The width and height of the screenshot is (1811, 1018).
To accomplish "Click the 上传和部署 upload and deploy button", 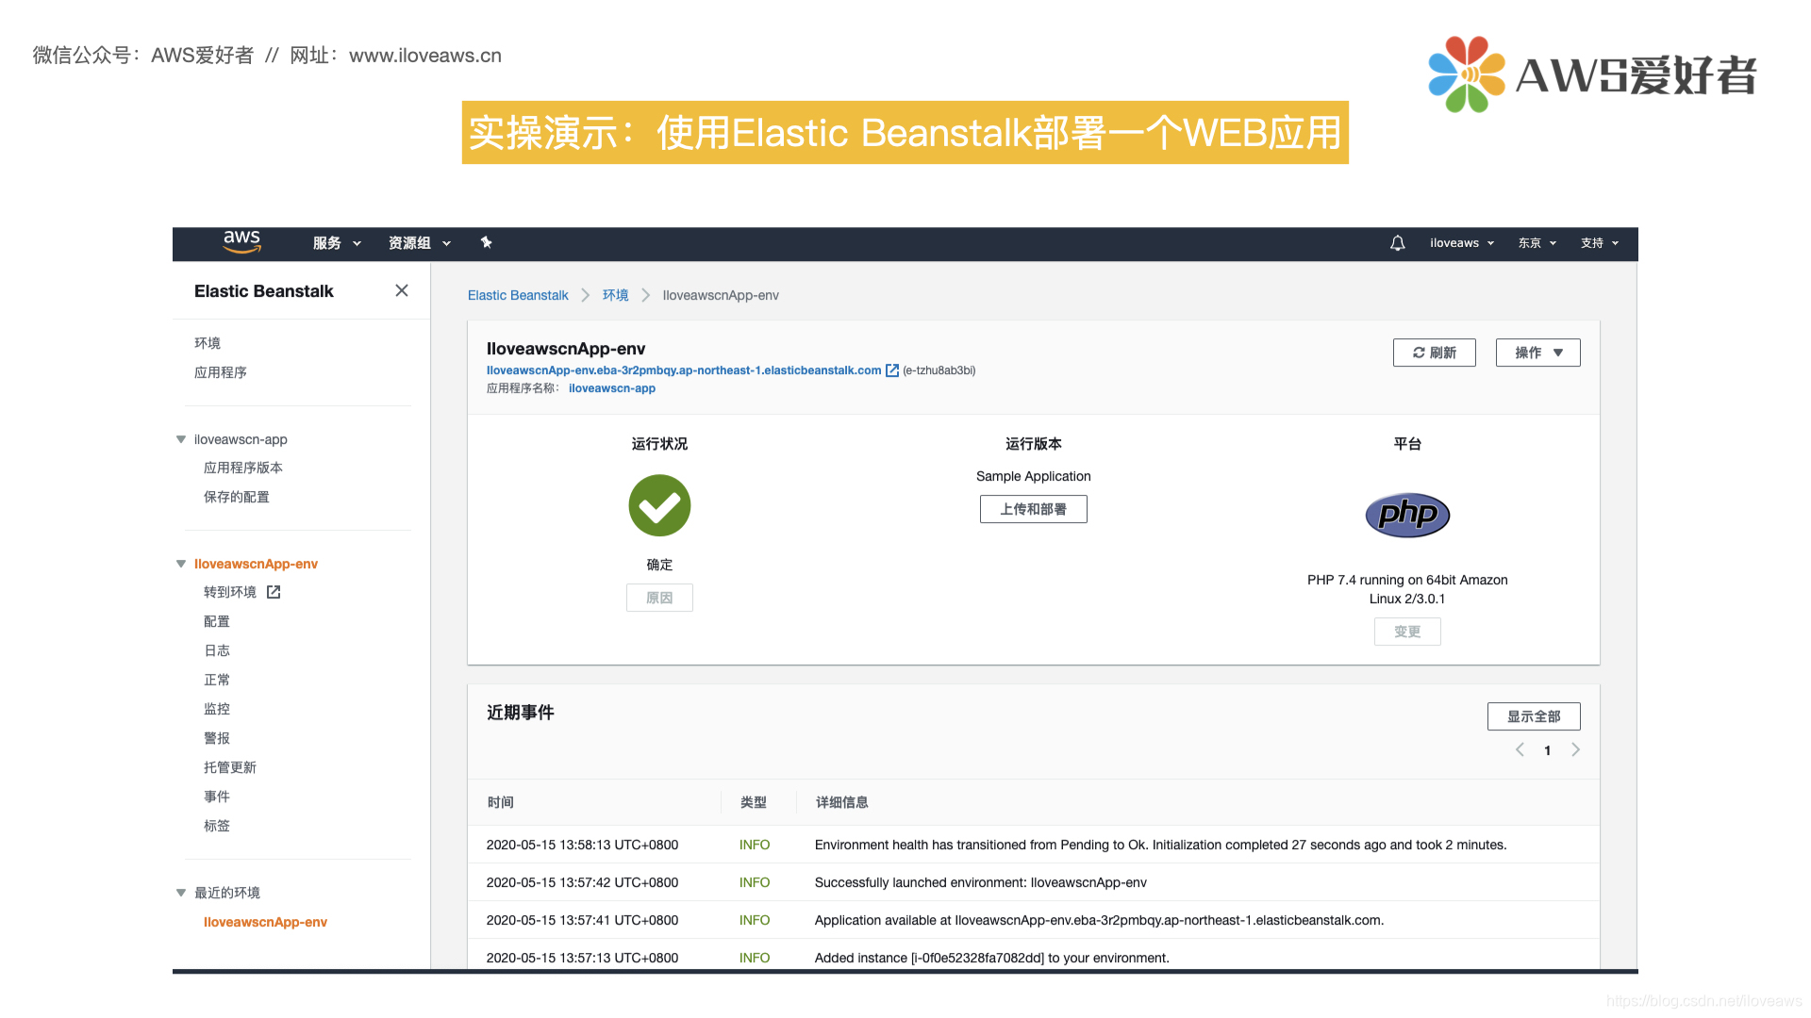I will [1033, 509].
